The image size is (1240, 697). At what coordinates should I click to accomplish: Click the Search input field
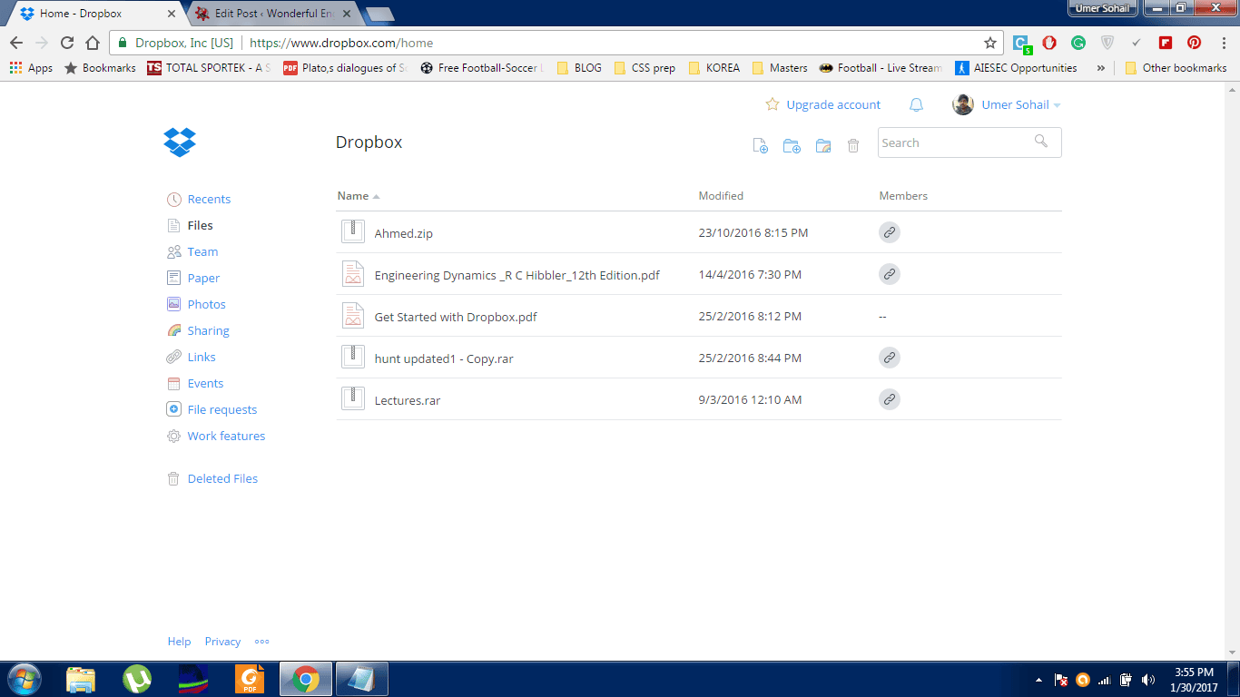point(955,142)
